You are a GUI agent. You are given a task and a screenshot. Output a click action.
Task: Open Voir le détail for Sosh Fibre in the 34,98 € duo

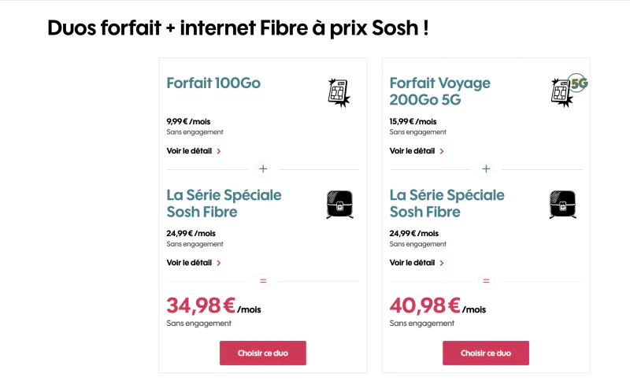click(x=194, y=263)
